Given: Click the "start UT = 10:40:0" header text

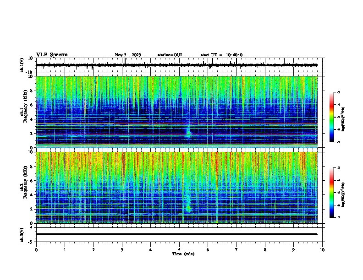Looking at the screenshot, I should coord(221,55).
